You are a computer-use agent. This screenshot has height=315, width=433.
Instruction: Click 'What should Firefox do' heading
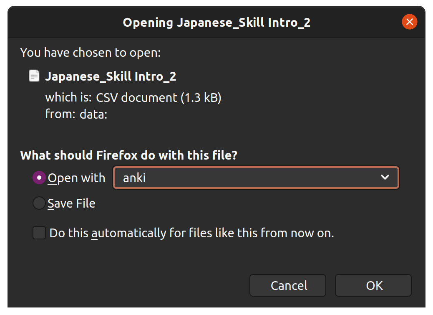pyautogui.click(x=128, y=155)
